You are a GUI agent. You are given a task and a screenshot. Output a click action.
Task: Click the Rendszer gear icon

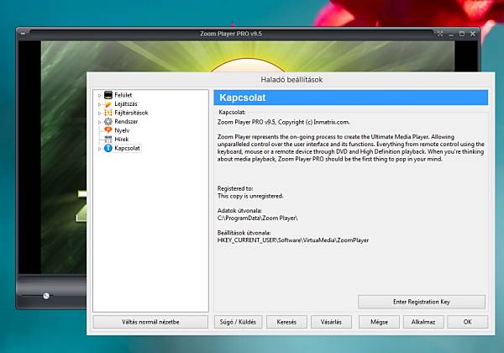pos(108,121)
